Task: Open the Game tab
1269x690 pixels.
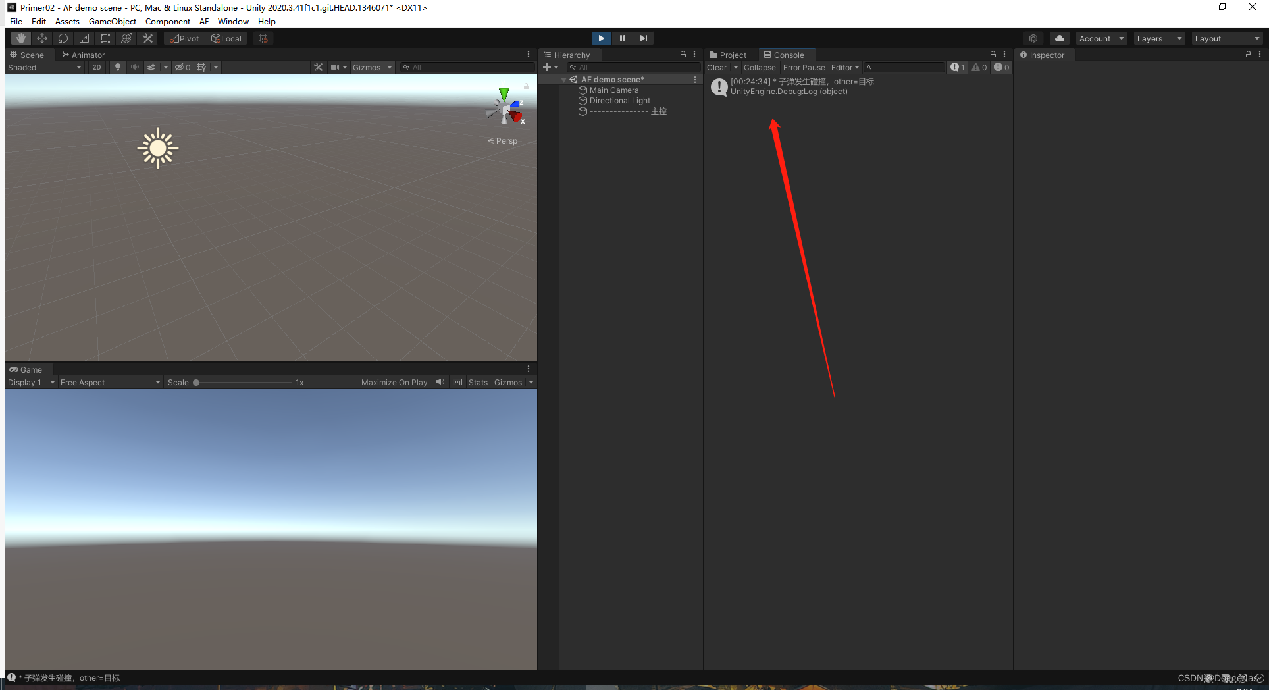Action: pyautogui.click(x=26, y=369)
